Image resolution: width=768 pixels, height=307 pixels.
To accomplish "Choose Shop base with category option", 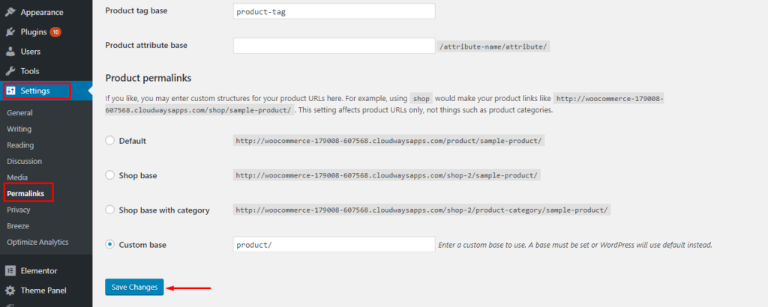I will point(110,210).
